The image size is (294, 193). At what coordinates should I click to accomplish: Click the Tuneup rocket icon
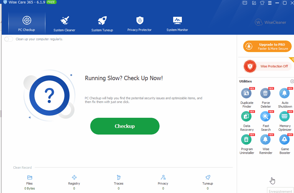[x=208, y=177]
